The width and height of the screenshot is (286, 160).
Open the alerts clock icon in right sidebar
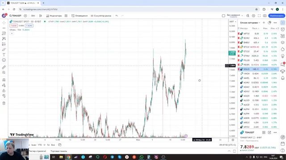(282, 29)
